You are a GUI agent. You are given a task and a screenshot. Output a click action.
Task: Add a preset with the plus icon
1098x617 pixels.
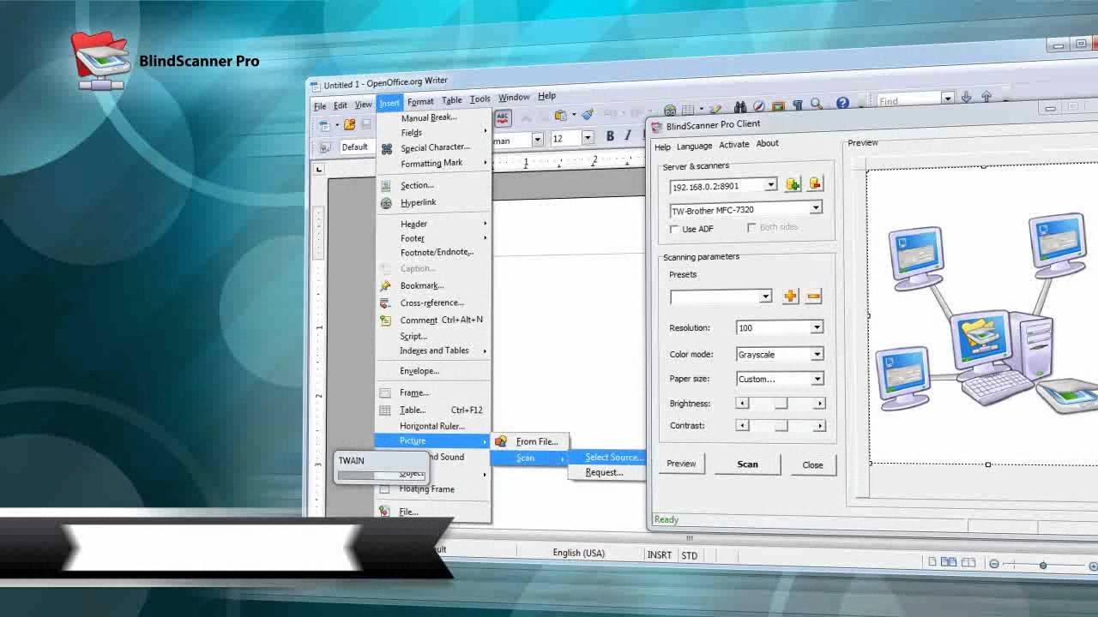point(790,296)
